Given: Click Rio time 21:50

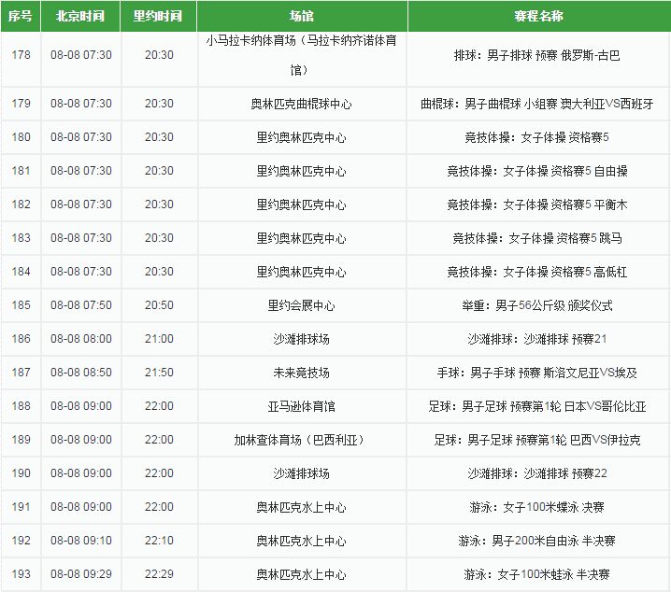Looking at the screenshot, I should click(159, 373).
